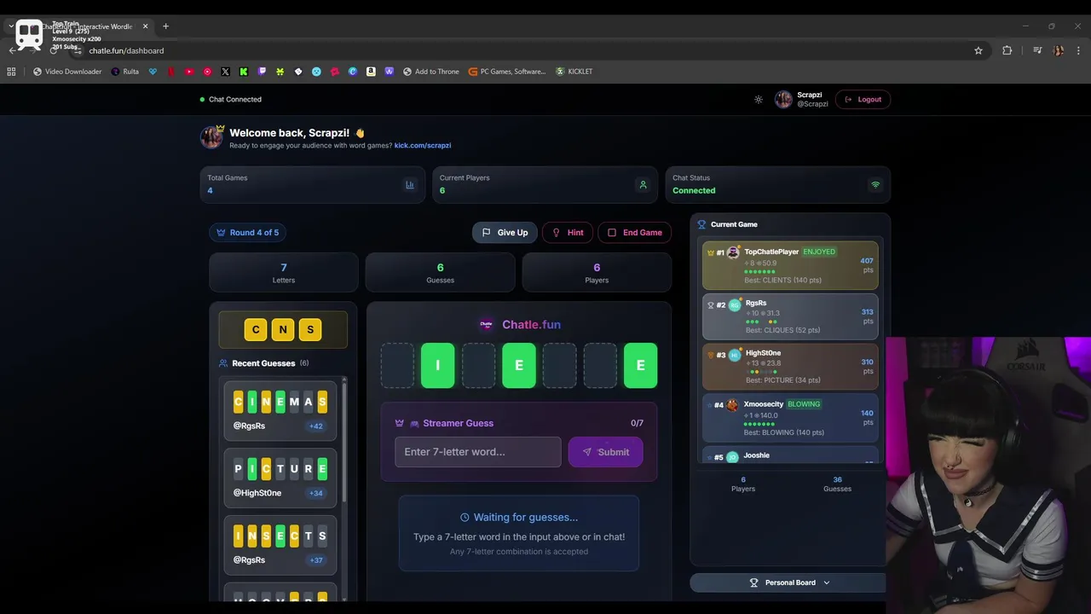Viewport: 1091px width, 614px height.
Task: End the current game
Action: pos(635,232)
